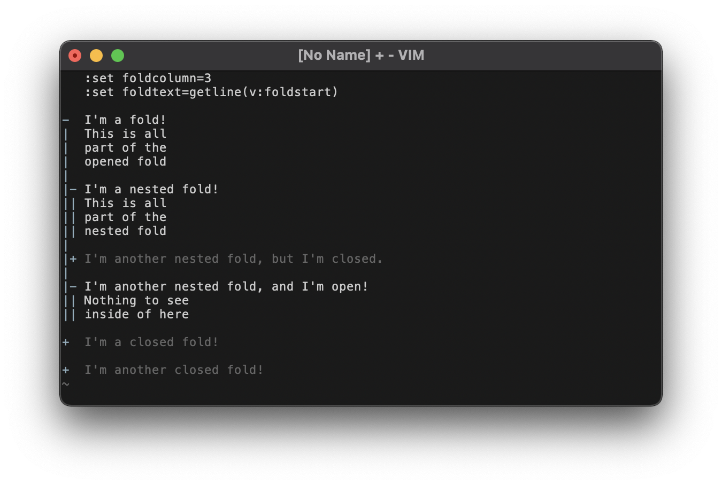Click the plus marker next to "I'm a closed fold!"
This screenshot has height=485, width=722.
(65, 342)
